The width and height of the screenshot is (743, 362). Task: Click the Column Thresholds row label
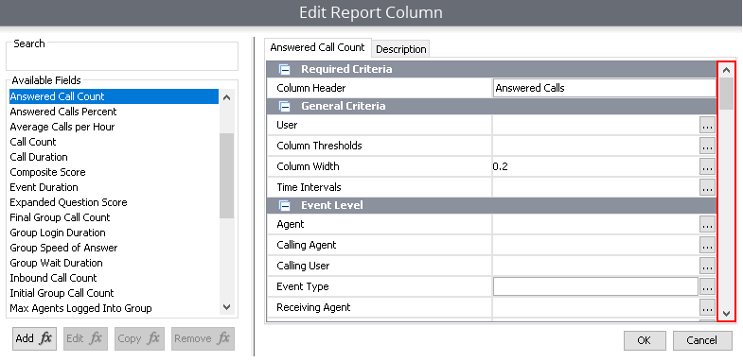[x=319, y=147]
